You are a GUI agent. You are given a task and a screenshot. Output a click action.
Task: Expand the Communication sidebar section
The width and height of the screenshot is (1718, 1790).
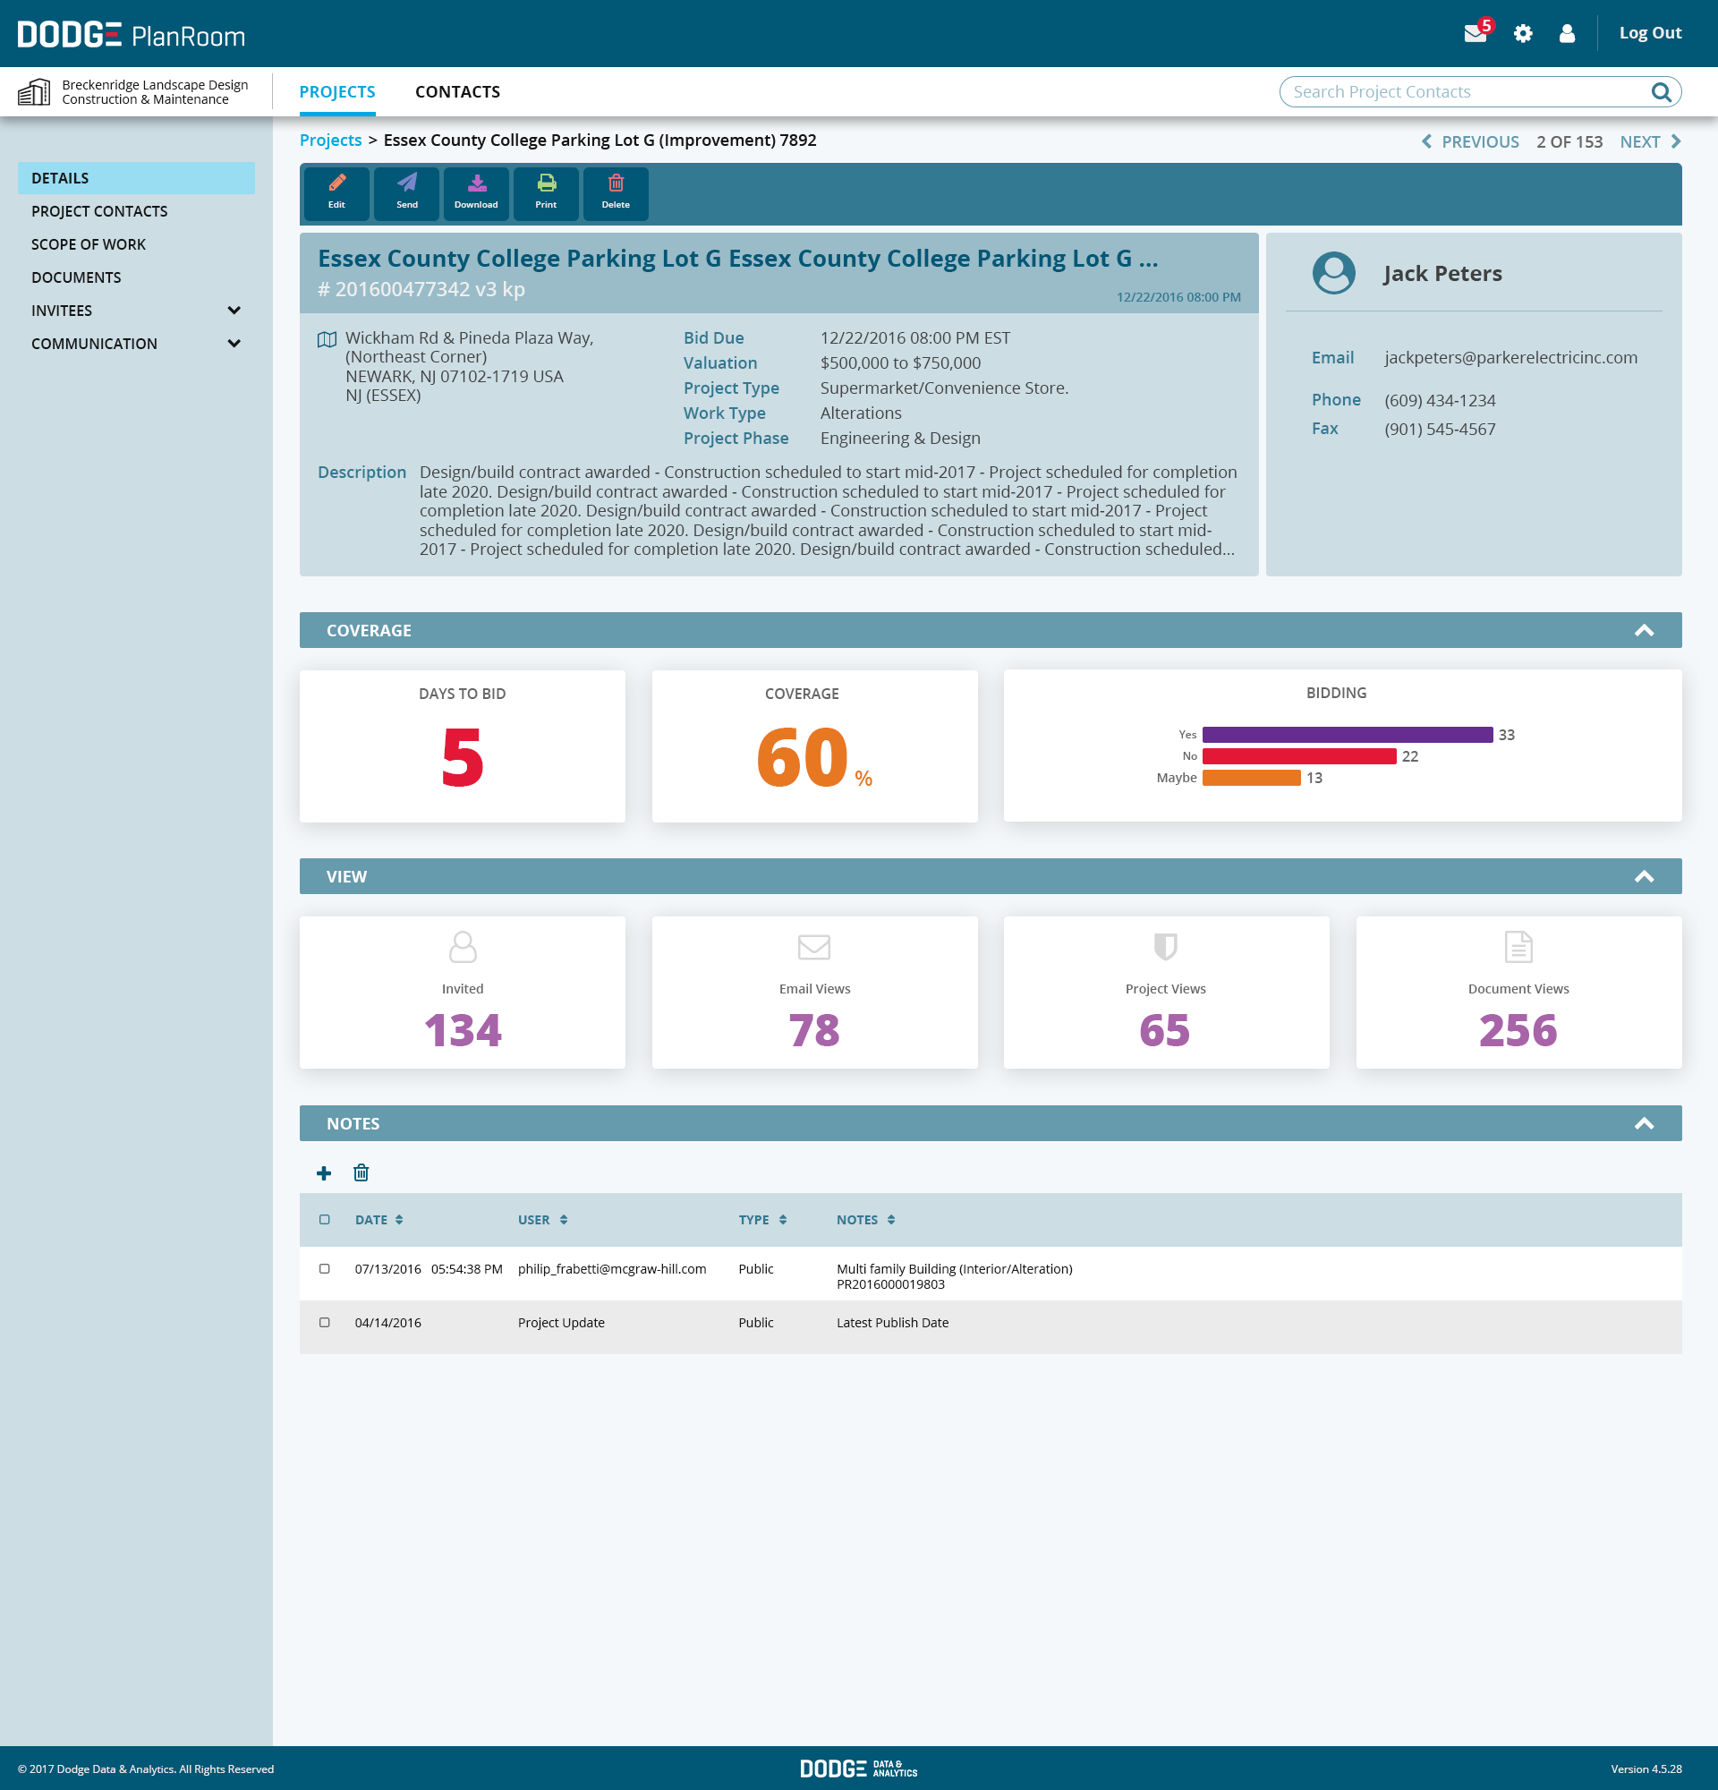click(x=234, y=344)
